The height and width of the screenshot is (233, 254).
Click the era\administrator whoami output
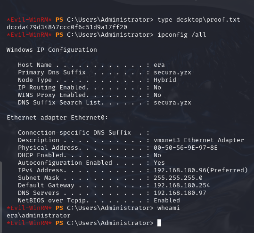39,216
